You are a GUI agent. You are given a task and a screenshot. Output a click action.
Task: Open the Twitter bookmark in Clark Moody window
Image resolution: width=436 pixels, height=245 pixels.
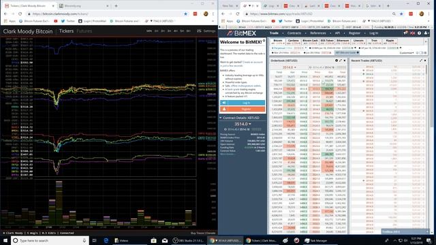[x=68, y=21]
